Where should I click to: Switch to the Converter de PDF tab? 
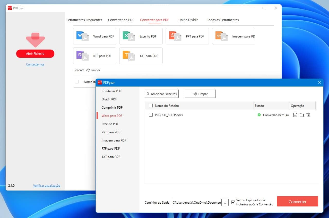pos(121,20)
